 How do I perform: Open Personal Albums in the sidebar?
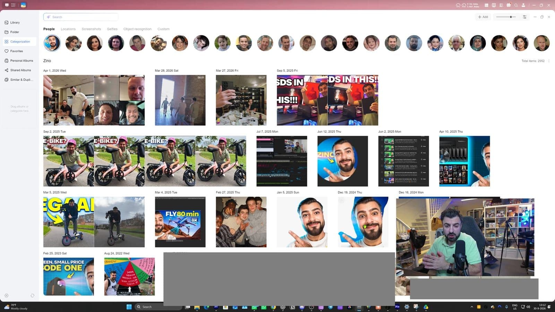pos(19,61)
